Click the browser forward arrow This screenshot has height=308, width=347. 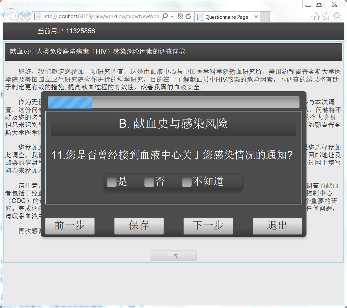tap(25, 16)
